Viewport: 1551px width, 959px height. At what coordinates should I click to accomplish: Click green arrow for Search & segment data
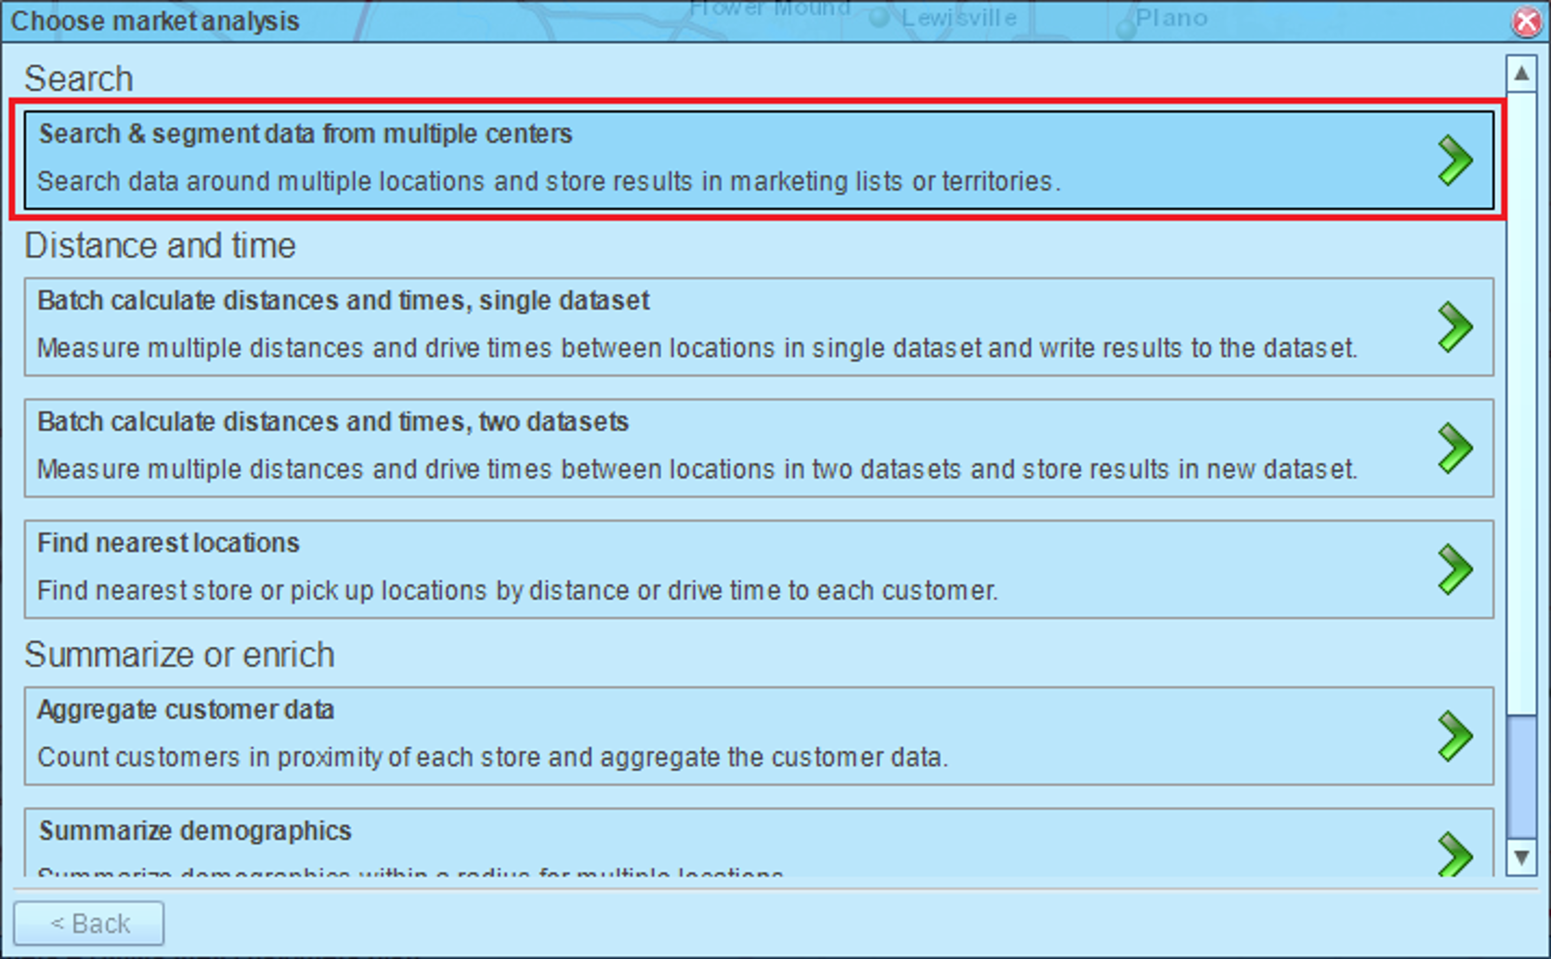[x=1455, y=161]
